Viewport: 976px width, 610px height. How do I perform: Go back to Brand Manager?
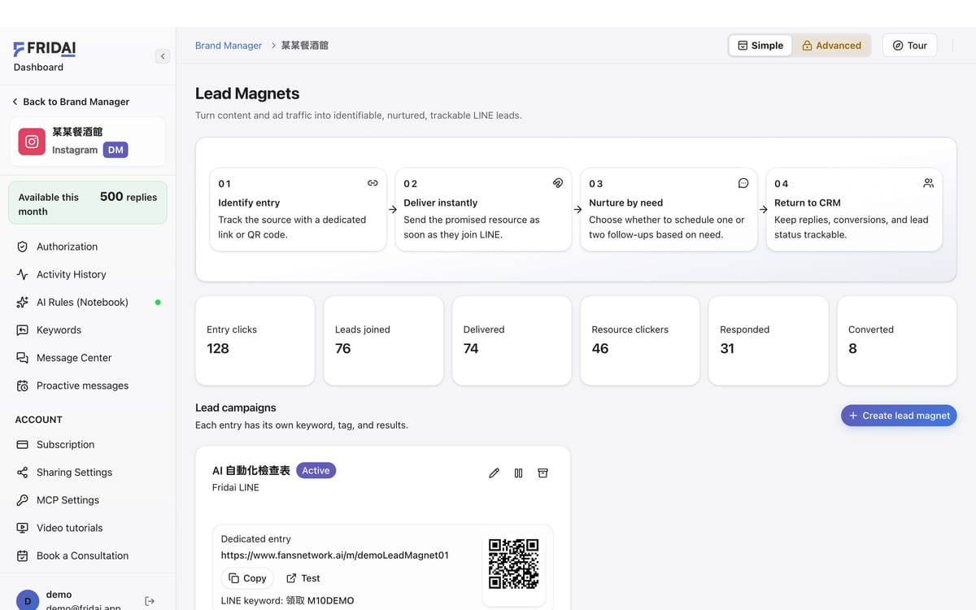[70, 102]
